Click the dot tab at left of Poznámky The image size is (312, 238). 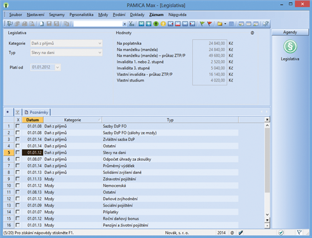pos(7,112)
